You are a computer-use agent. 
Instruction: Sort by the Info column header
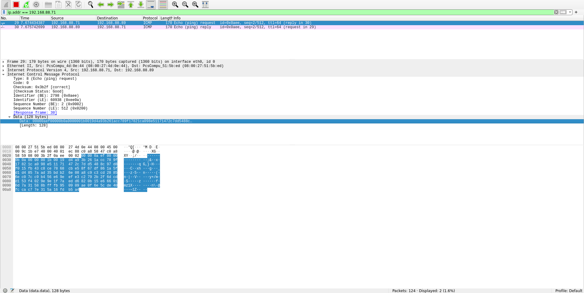point(378,18)
